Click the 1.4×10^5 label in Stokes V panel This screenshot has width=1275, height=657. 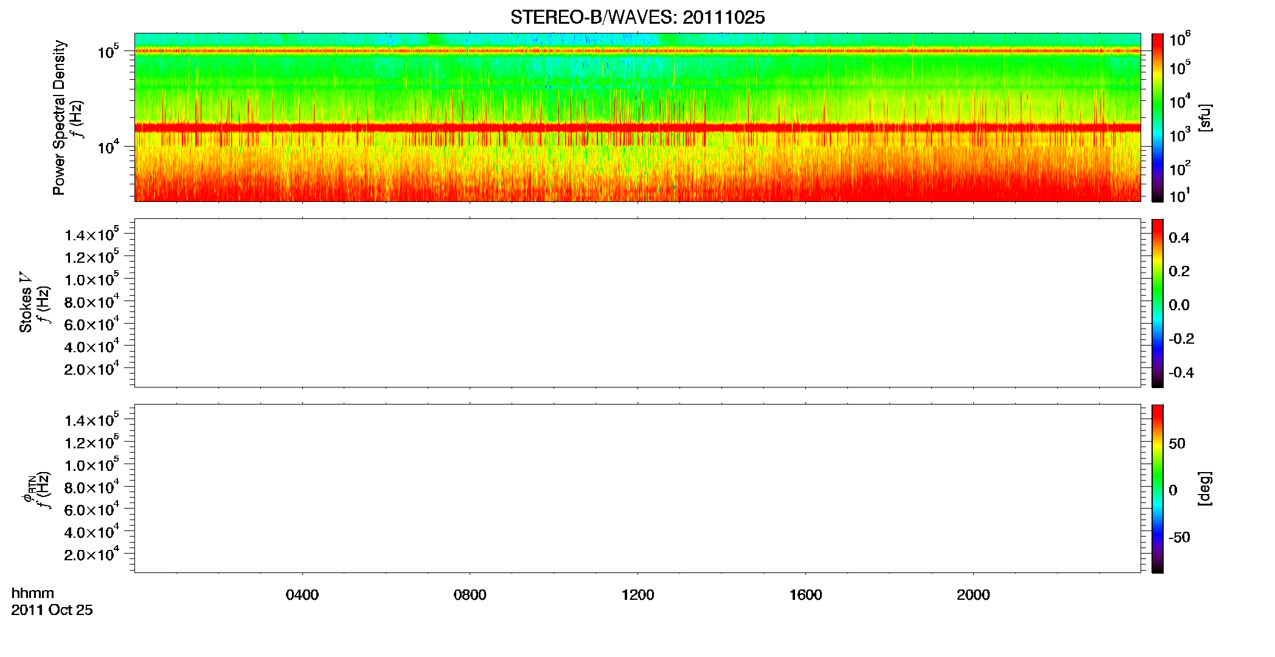(x=92, y=234)
